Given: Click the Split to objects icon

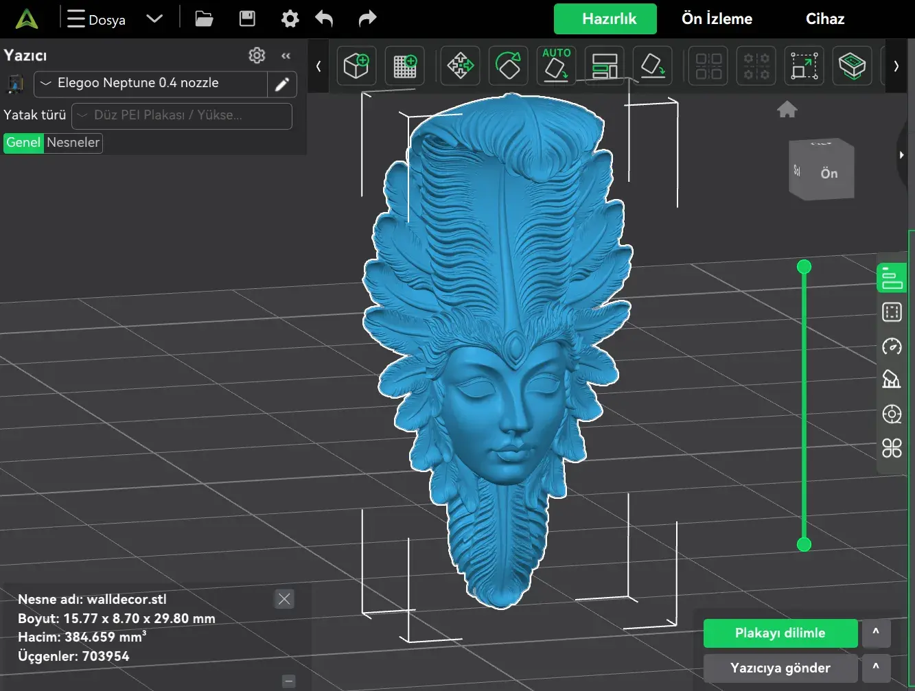Looking at the screenshot, I should click(708, 66).
